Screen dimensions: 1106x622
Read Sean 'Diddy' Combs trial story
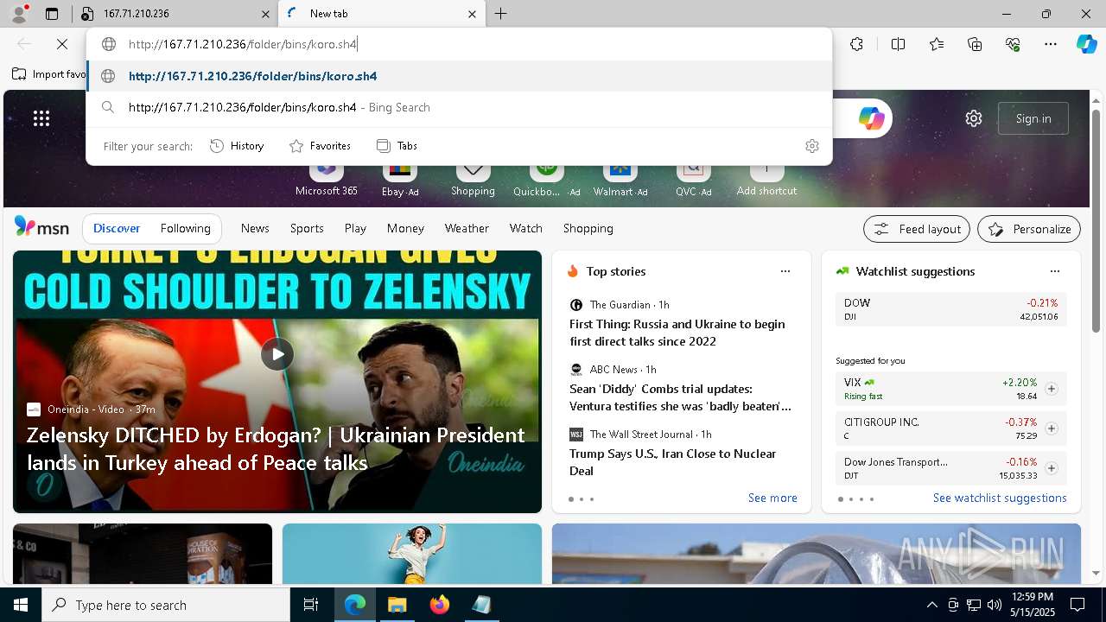click(x=680, y=397)
